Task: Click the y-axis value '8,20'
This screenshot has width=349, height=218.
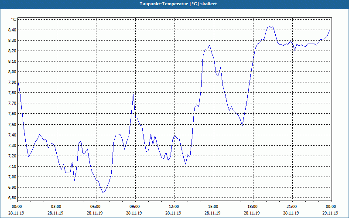Action: pos(13,51)
